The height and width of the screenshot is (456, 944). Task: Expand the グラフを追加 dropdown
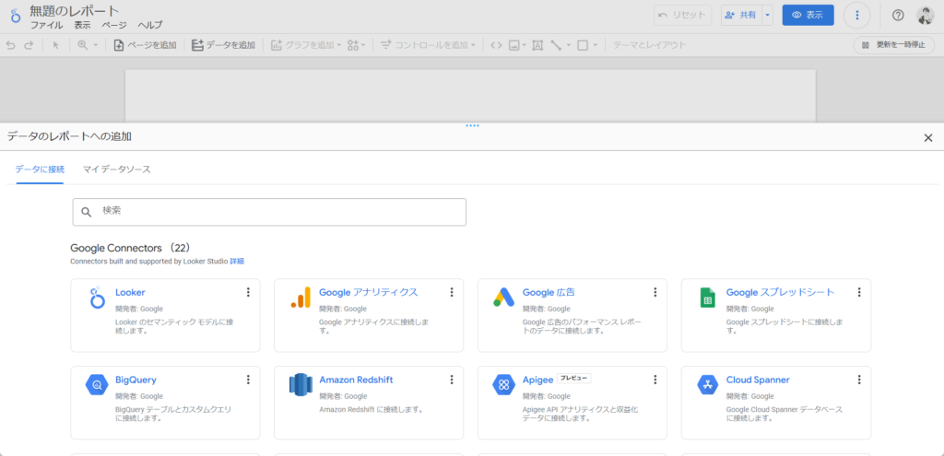click(339, 46)
